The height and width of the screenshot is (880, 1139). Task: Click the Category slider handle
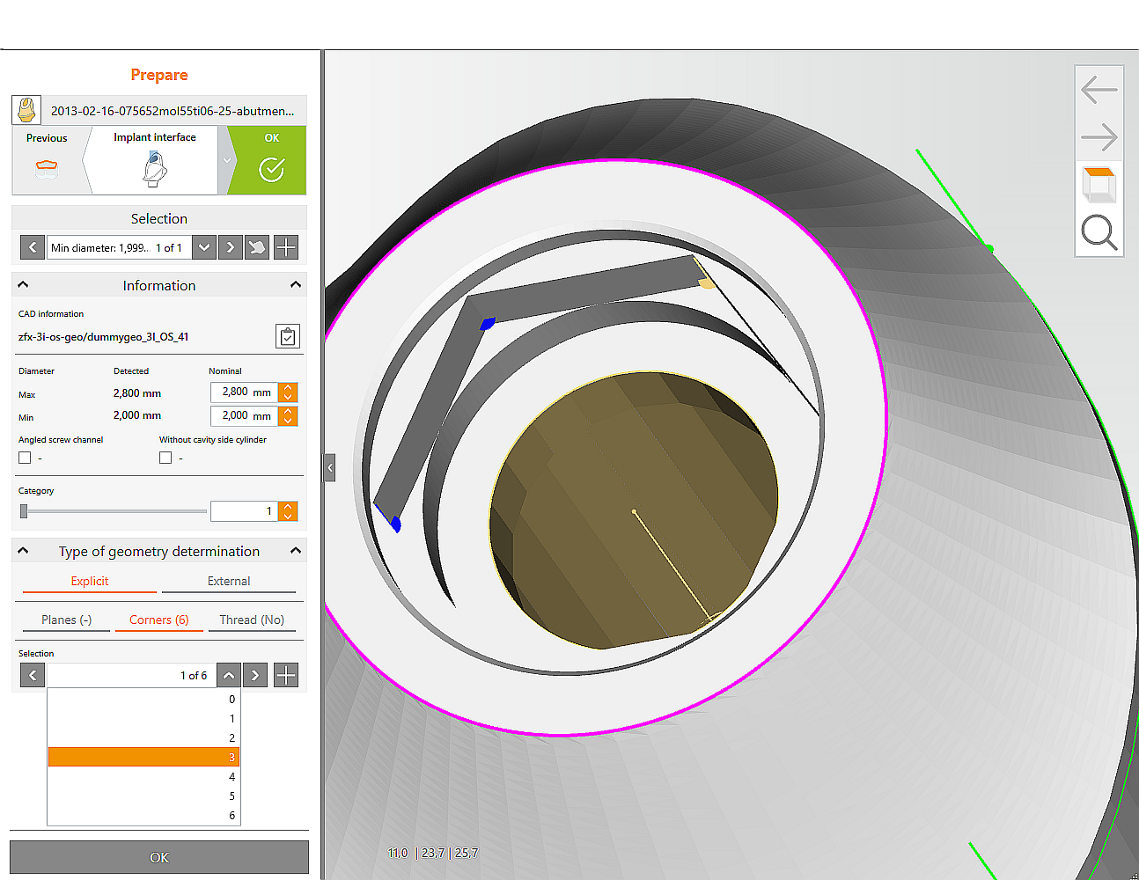(x=24, y=511)
